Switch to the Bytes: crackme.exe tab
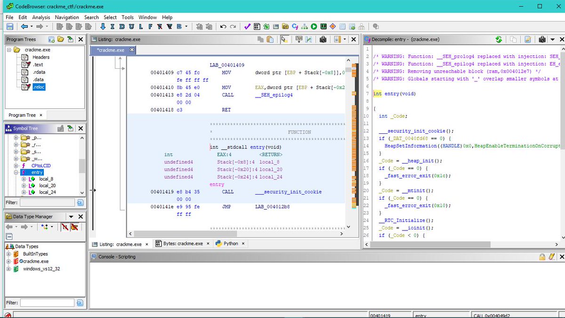 pos(183,244)
